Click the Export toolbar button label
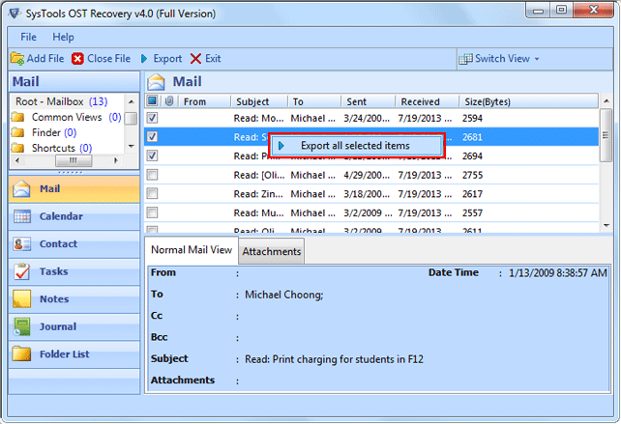Image resolution: width=621 pixels, height=424 pixels. [167, 59]
